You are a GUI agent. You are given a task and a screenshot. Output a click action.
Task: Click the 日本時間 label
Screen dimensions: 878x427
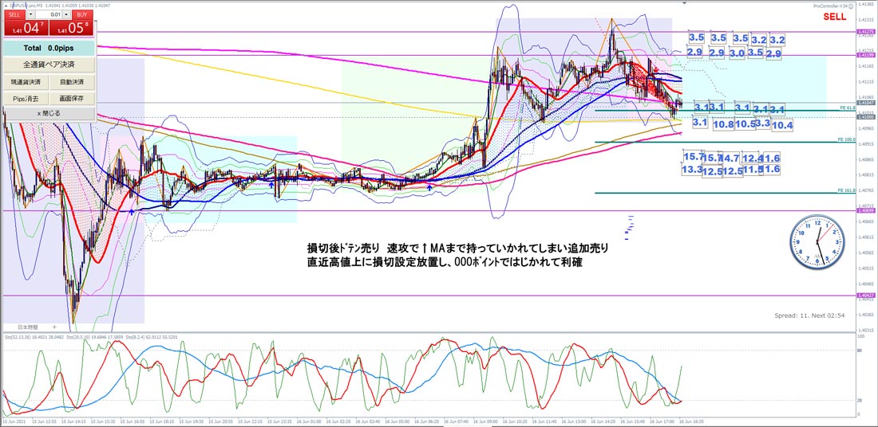pos(30,327)
